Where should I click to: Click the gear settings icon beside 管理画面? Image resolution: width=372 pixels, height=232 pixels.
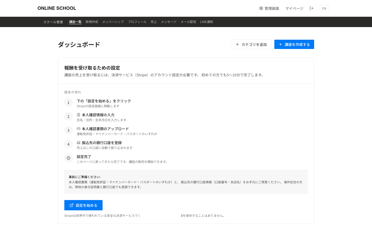tap(261, 8)
